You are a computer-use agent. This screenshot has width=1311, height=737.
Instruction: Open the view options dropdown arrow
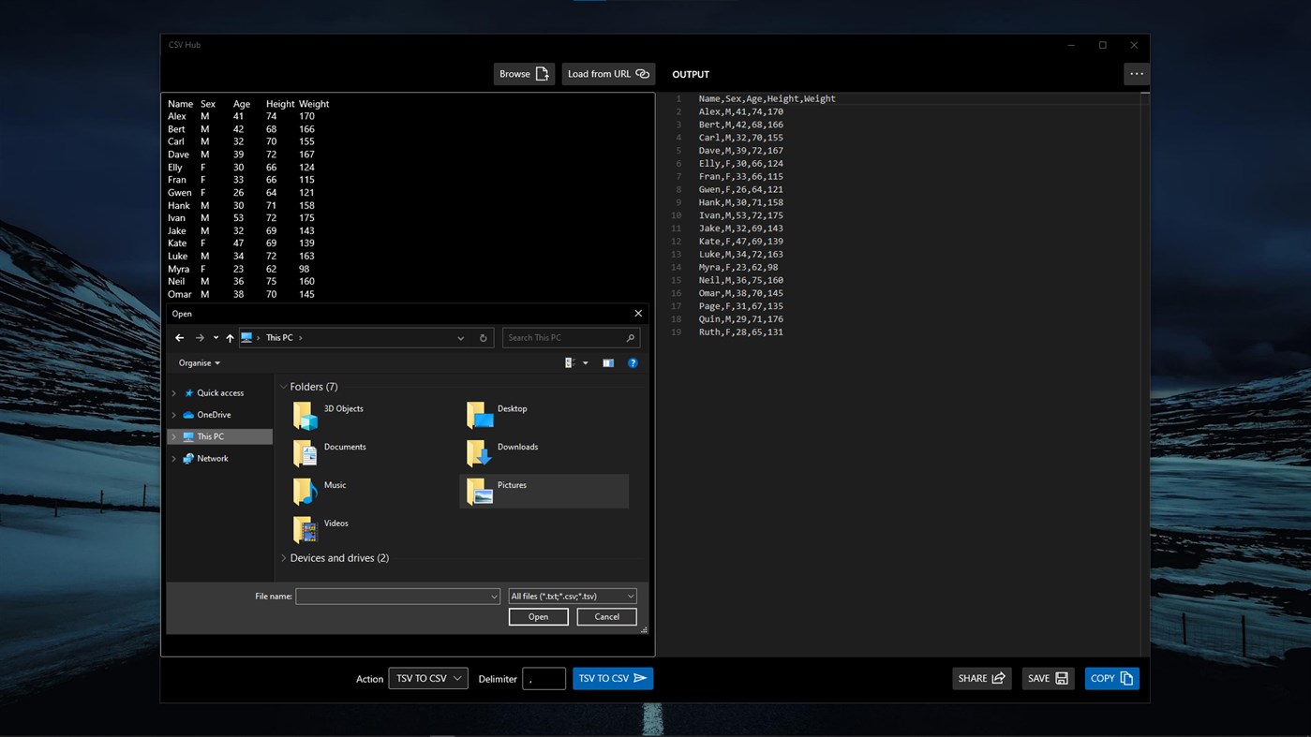pos(586,363)
